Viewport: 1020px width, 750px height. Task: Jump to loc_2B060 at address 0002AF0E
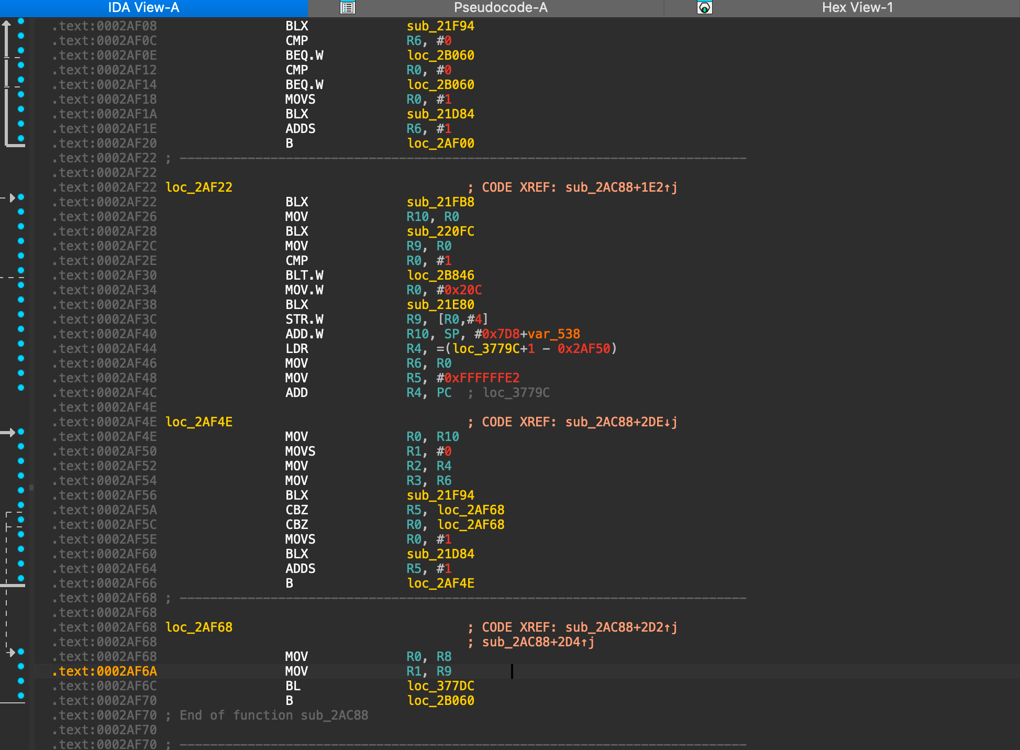tap(440, 55)
